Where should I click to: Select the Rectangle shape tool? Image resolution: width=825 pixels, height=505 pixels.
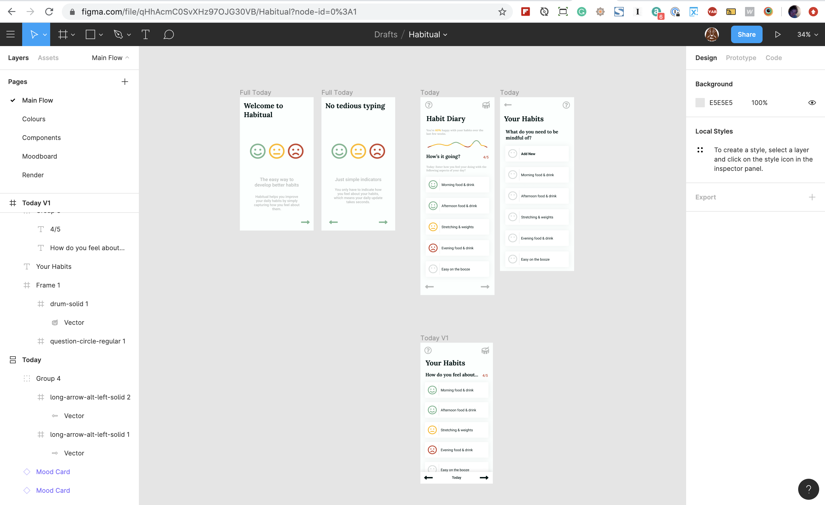click(90, 34)
